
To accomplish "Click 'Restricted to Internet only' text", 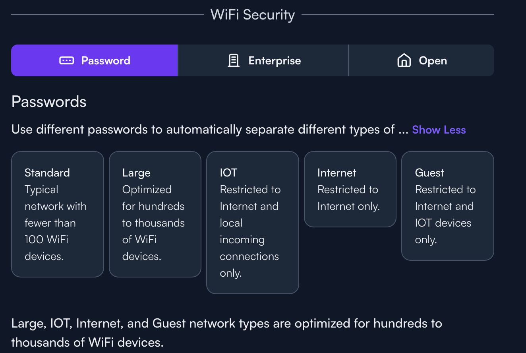I will (x=349, y=198).
